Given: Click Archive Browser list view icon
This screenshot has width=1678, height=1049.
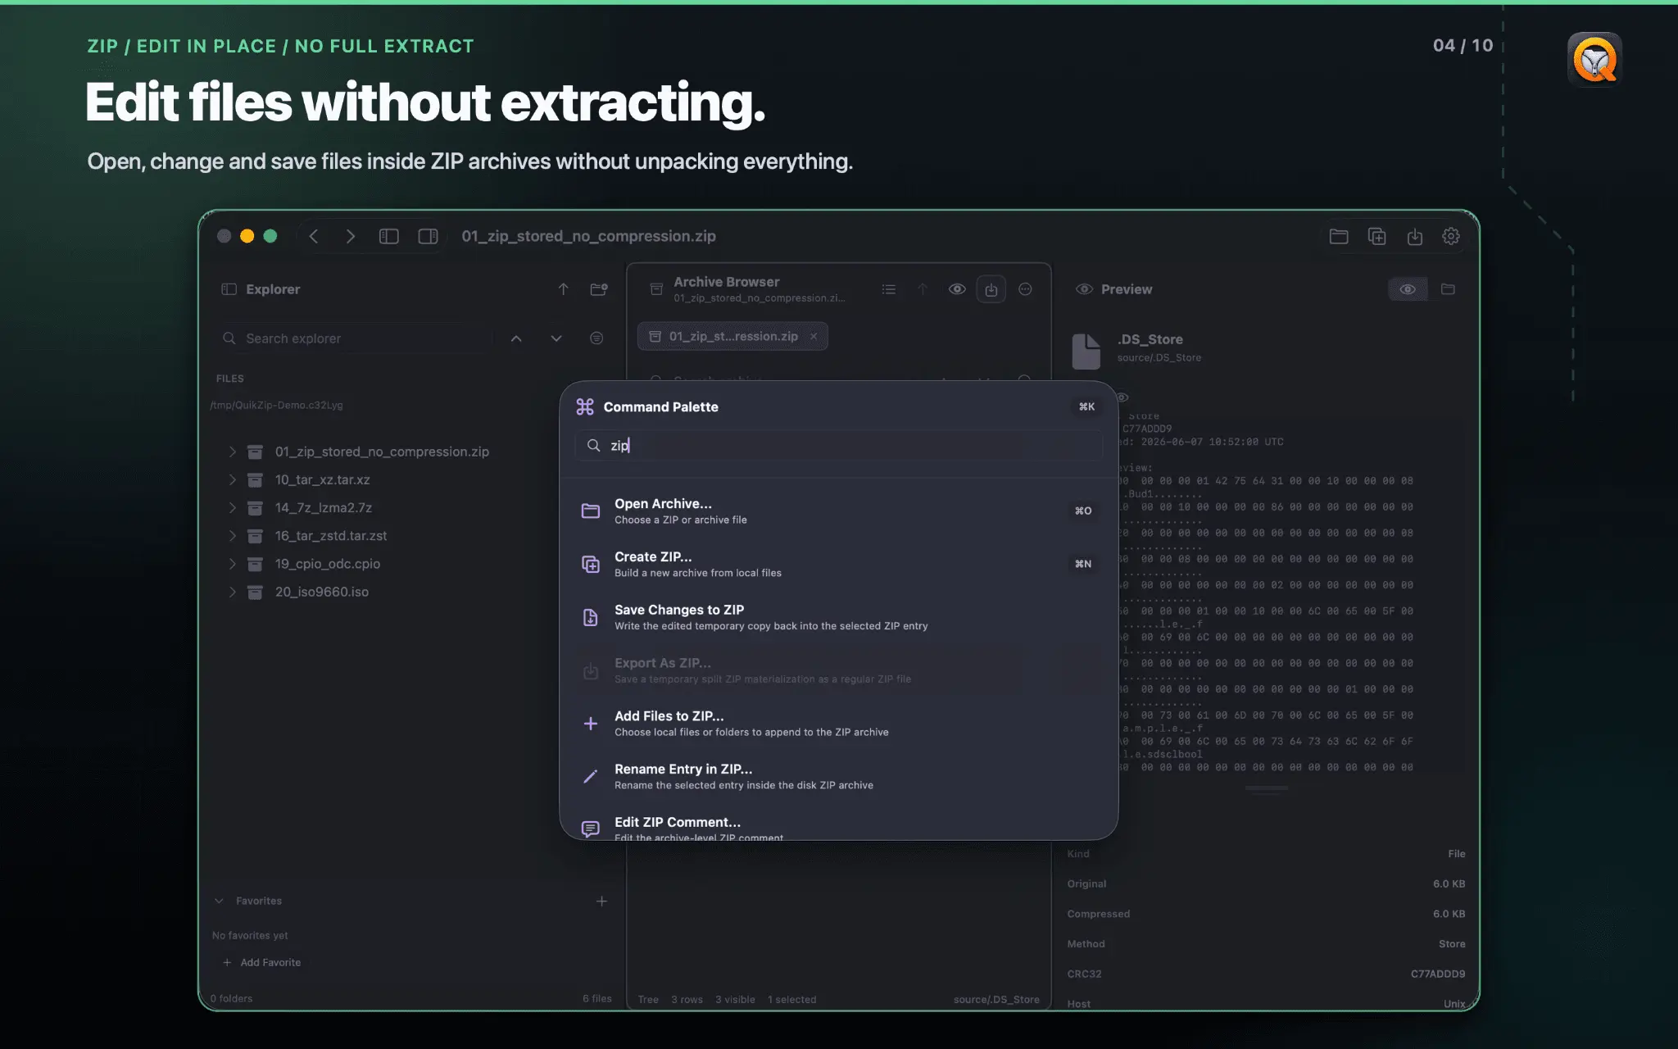Looking at the screenshot, I should point(889,289).
